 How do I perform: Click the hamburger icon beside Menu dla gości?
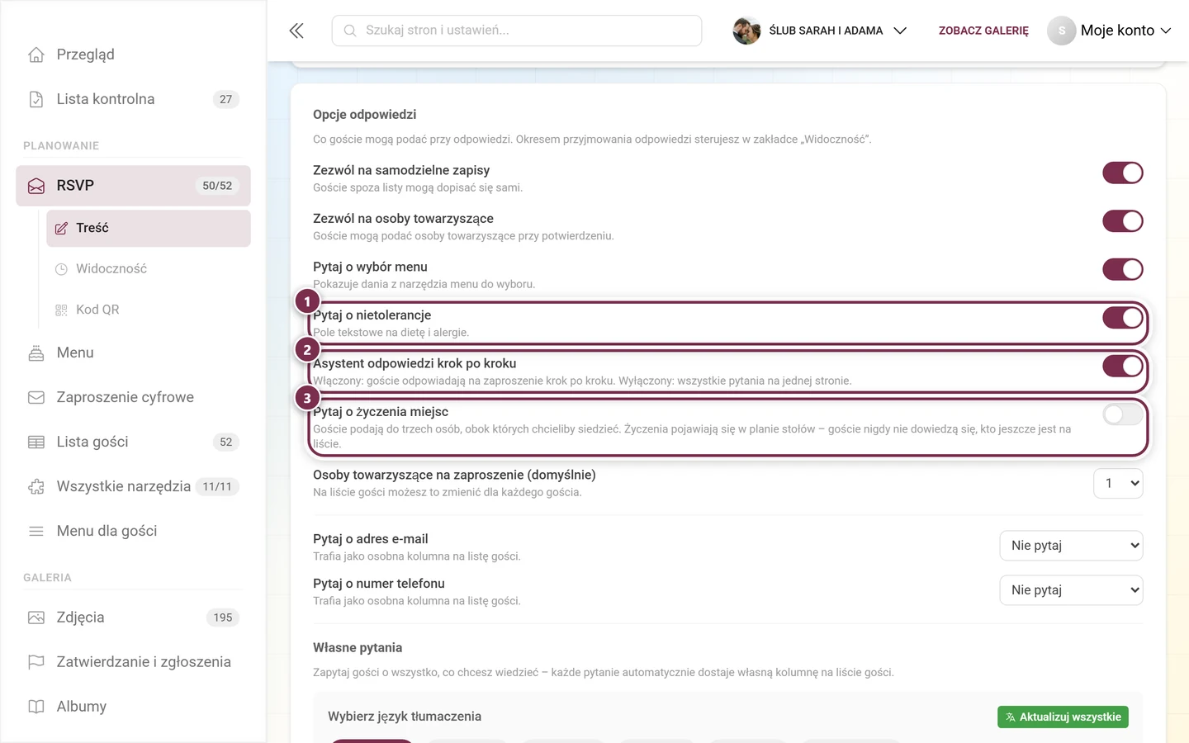pyautogui.click(x=36, y=531)
